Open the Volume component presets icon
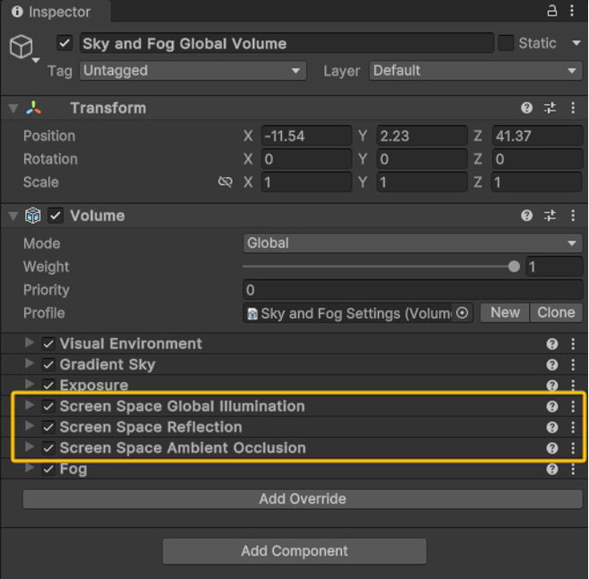Image resolution: width=589 pixels, height=579 pixels. click(x=549, y=216)
